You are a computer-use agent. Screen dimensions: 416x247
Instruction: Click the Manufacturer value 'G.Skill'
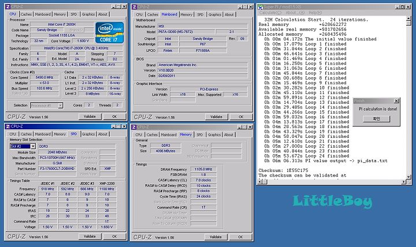pyautogui.click(x=57, y=163)
